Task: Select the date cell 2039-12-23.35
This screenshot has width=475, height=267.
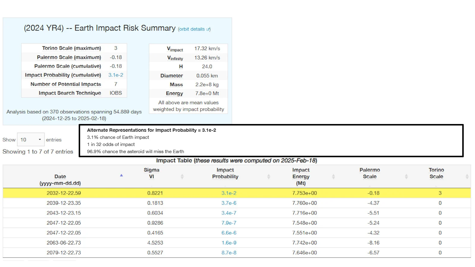Action: pyautogui.click(x=64, y=203)
